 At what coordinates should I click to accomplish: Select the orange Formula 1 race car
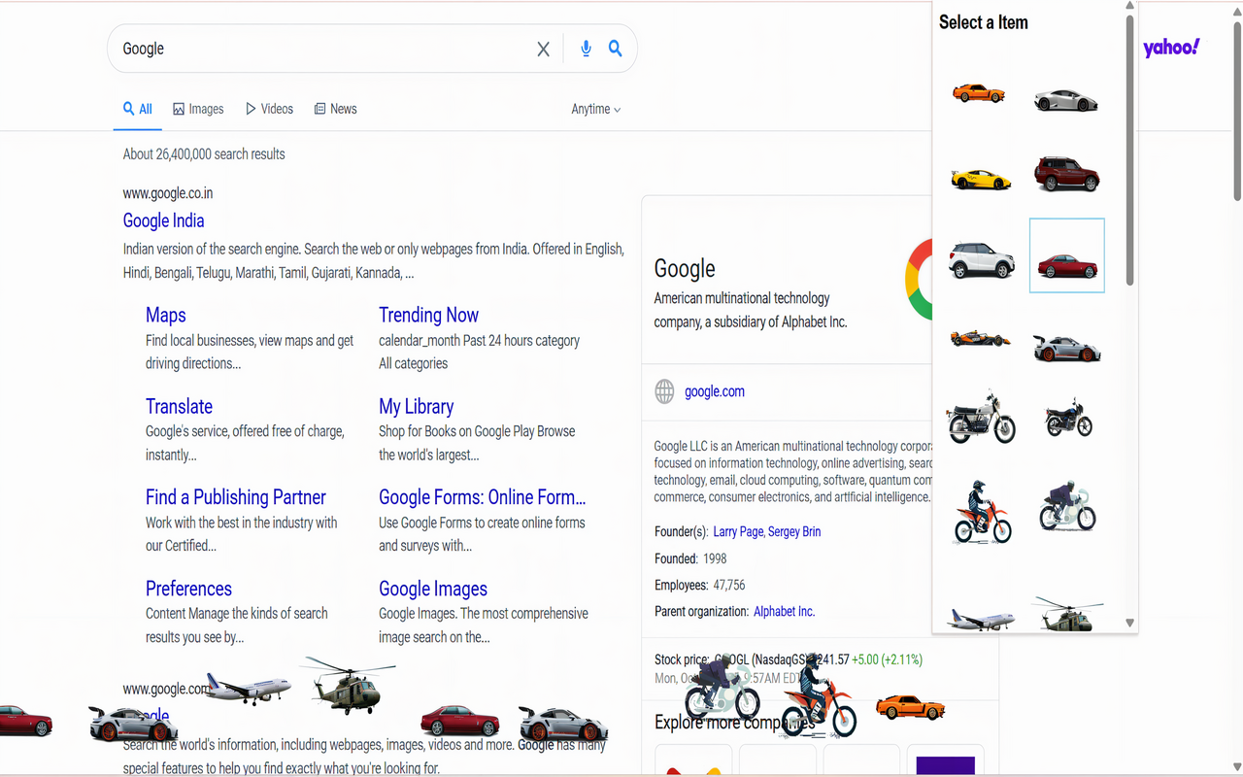(x=980, y=339)
